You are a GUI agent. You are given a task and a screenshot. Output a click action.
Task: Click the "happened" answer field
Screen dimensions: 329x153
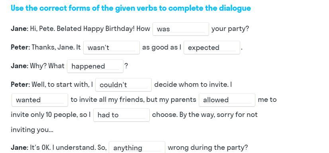coord(95,66)
